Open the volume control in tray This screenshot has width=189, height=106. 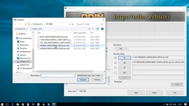coord(170,104)
